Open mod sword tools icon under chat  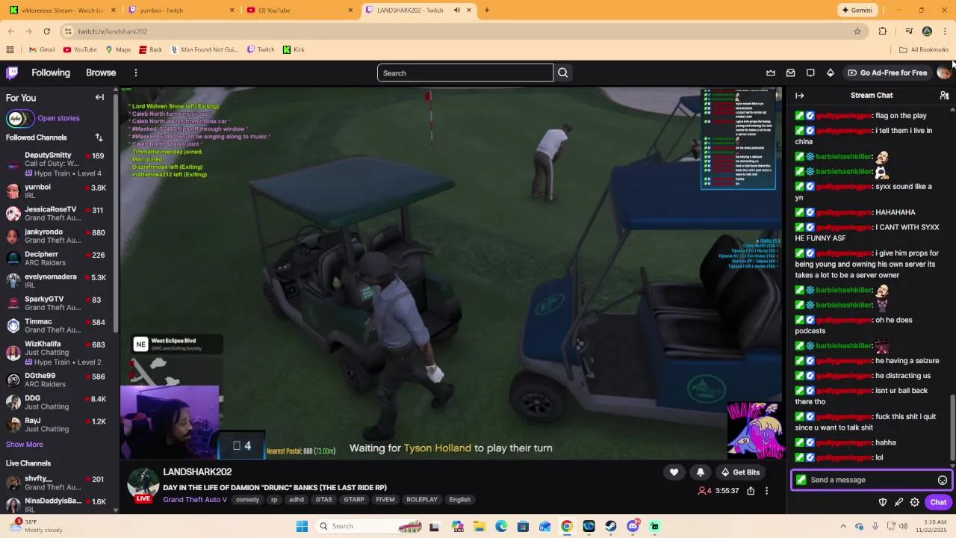point(898,502)
